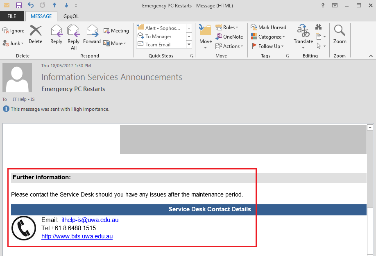Open the www.bits.uwa.edu.au link

(77, 236)
